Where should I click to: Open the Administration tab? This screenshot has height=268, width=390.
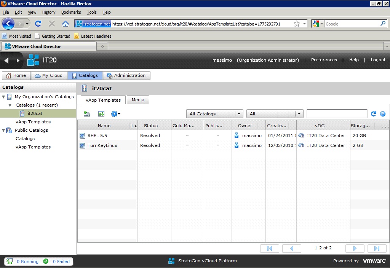[x=126, y=75]
